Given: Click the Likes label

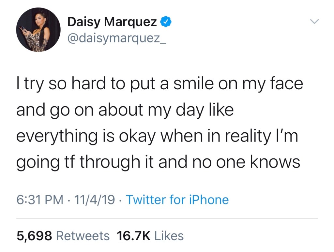Looking at the screenshot, I should coord(169,235).
